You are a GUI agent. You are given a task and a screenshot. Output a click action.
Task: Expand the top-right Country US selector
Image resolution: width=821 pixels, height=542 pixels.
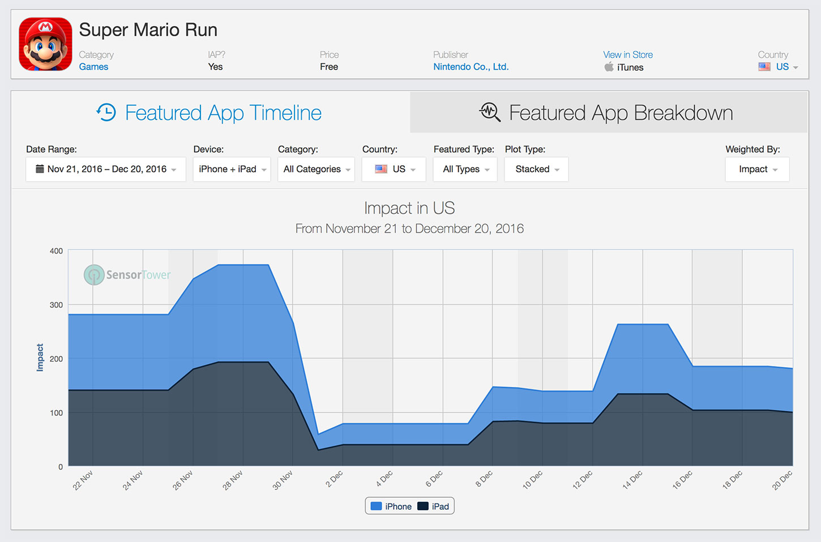click(x=779, y=67)
